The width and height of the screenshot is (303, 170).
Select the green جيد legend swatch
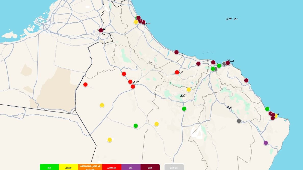pos(49,167)
